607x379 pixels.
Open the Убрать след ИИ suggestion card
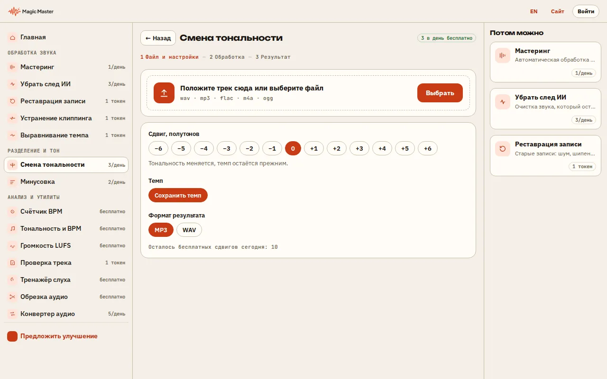[545, 108]
